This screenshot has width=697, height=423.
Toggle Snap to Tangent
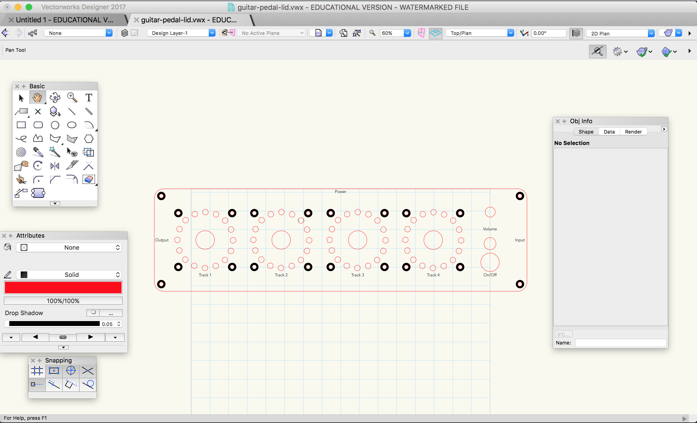click(88, 384)
